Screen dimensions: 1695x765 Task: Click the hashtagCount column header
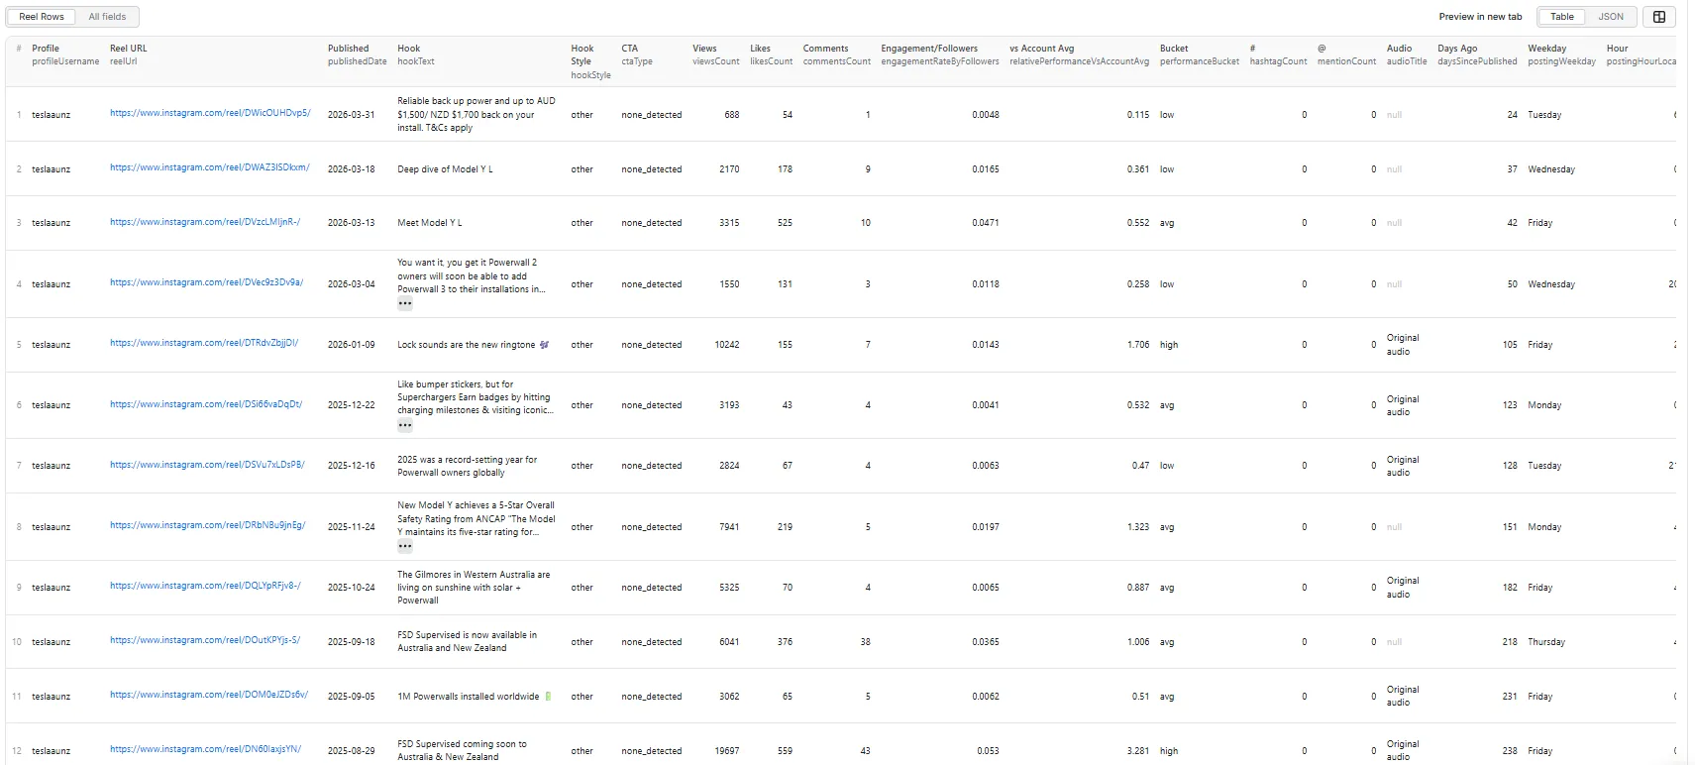(x=1278, y=55)
